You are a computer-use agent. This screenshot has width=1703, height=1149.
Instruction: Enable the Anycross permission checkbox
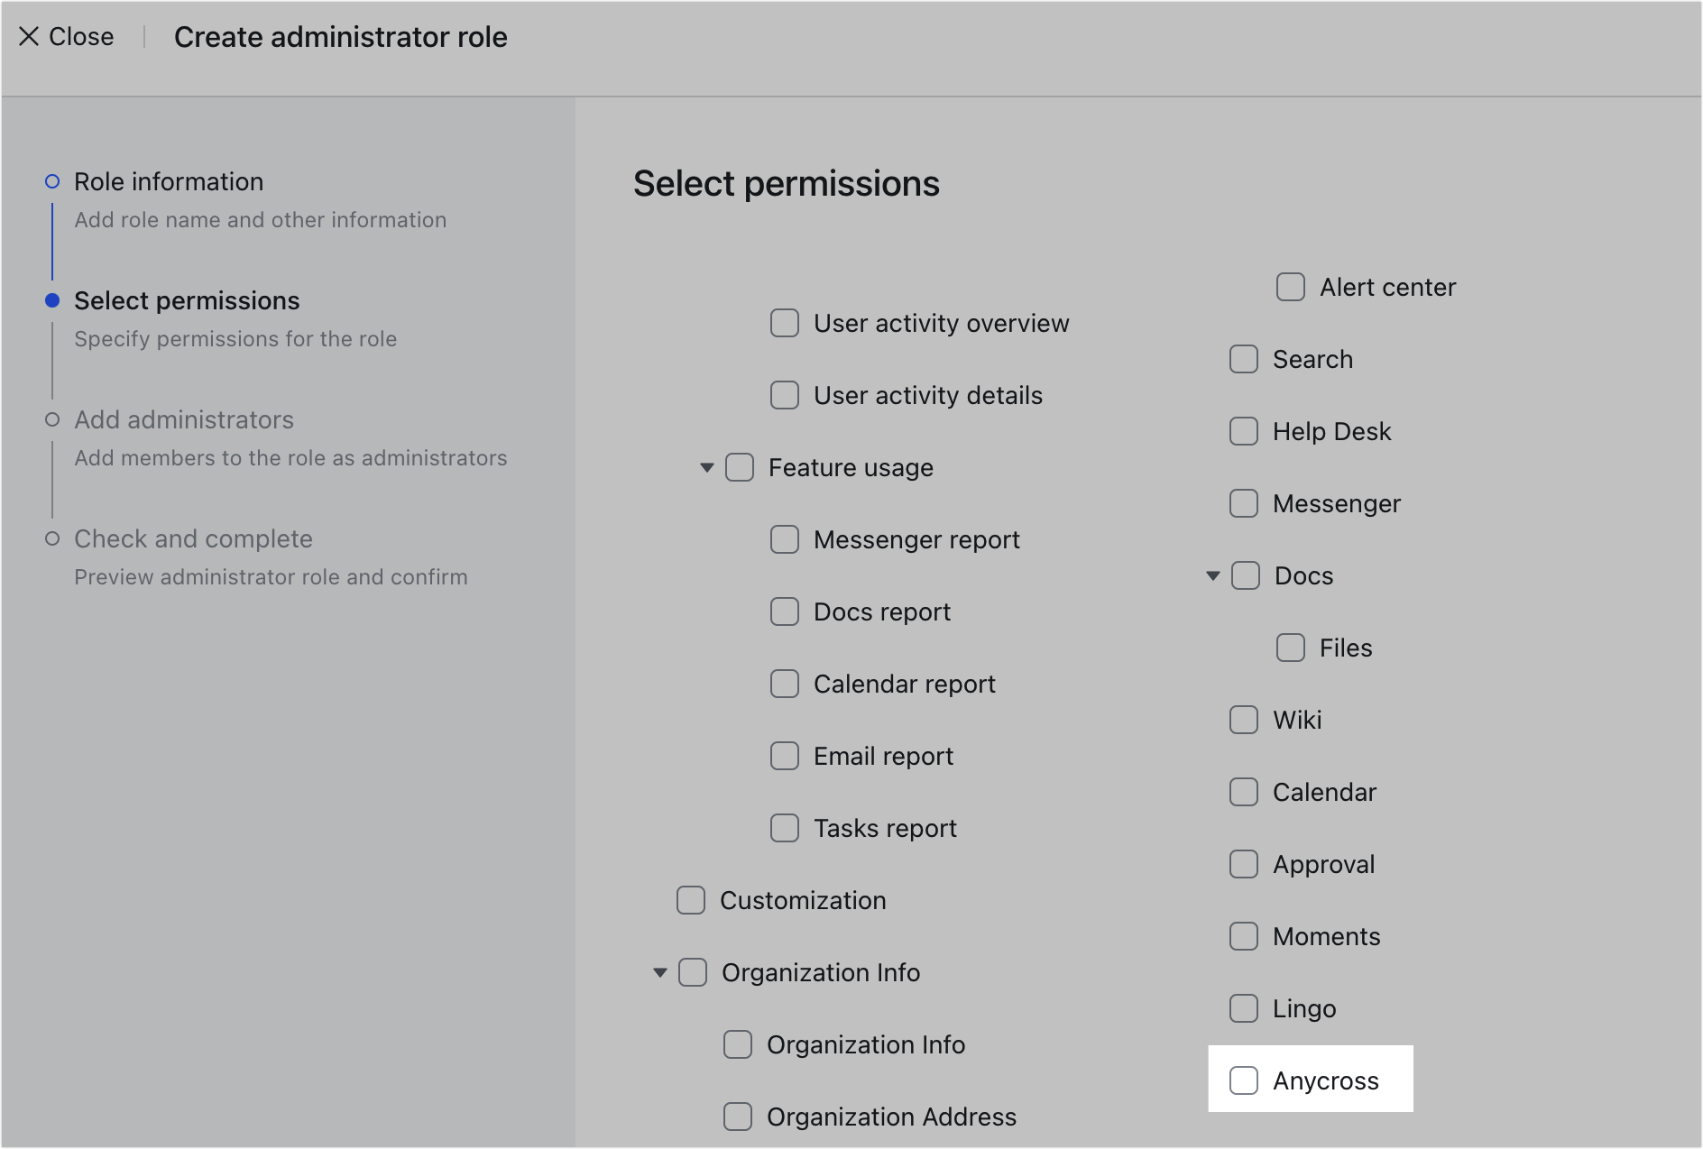[x=1245, y=1080]
